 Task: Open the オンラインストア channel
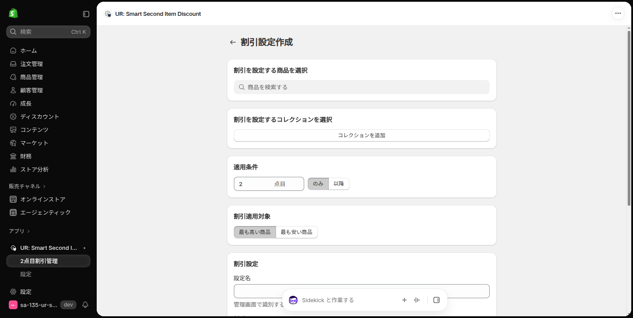point(48,199)
